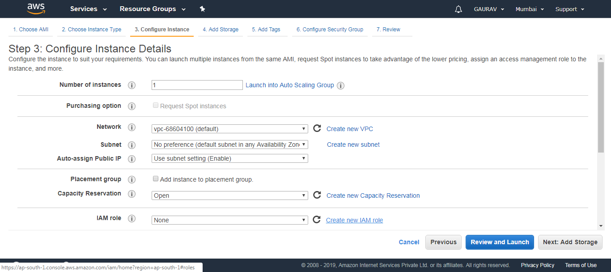Click the info icon beside Purchasing option

[132, 106]
